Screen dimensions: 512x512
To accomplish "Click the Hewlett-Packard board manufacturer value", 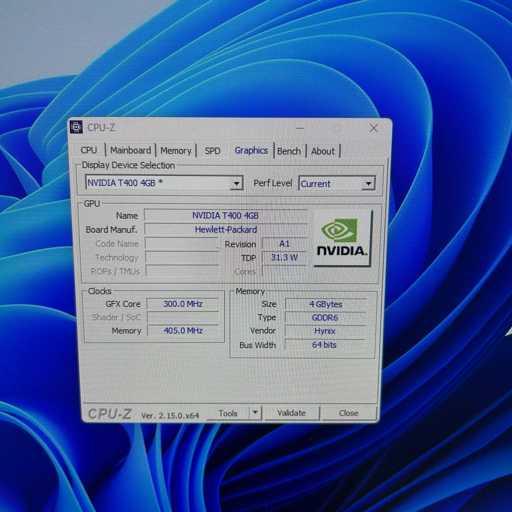I will [x=226, y=229].
